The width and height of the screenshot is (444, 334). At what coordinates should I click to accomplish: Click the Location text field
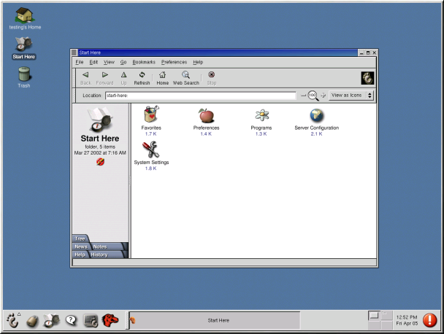point(199,96)
